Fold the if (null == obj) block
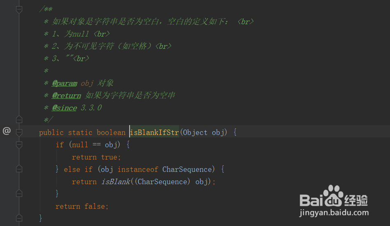This screenshot has height=226, width=390. tap(19, 144)
